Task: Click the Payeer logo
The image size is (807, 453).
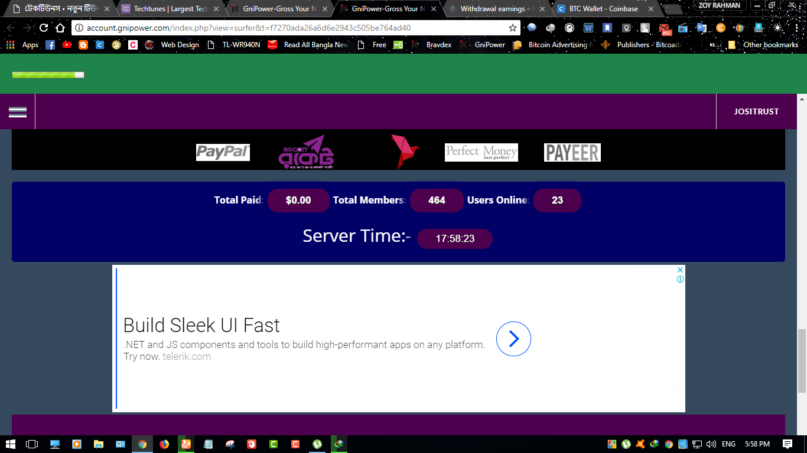Action: point(572,152)
